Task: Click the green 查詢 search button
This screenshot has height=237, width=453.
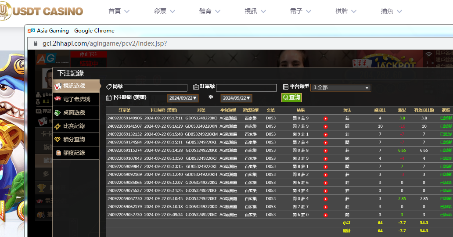Action: tap(291, 97)
